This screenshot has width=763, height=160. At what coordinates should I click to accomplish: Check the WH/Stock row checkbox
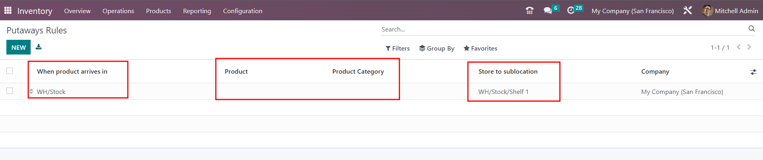tap(10, 91)
